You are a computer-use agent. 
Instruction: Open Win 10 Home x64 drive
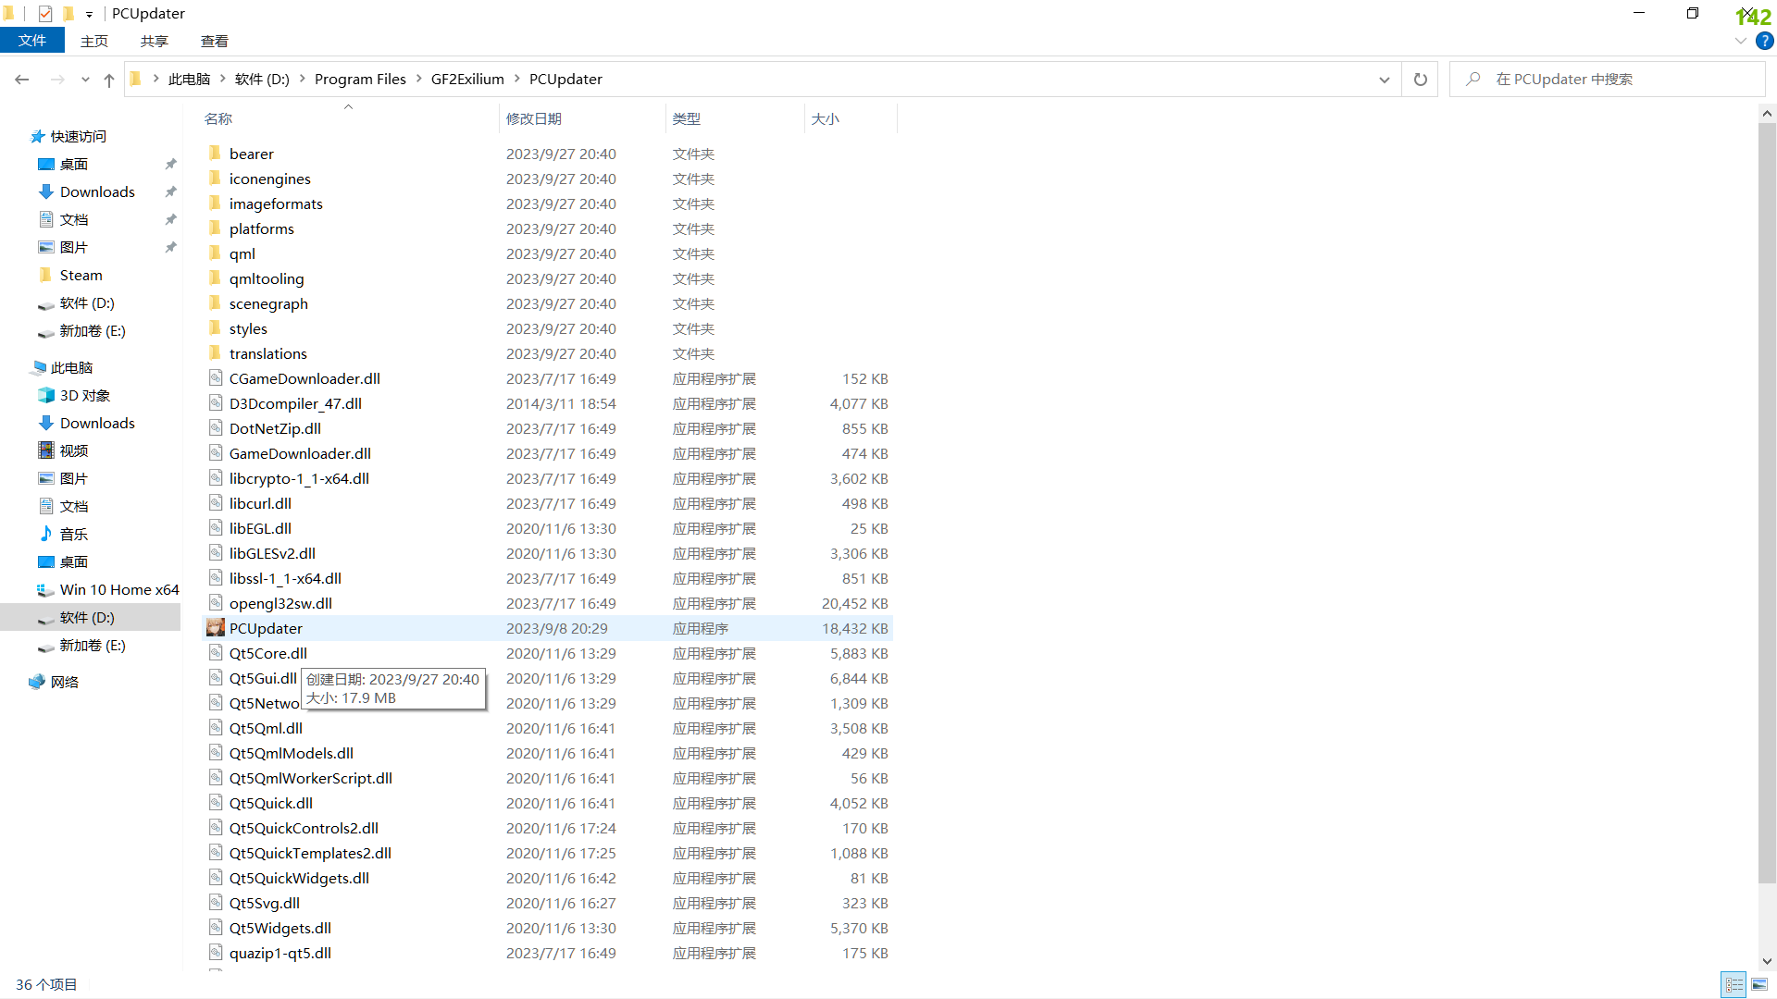(119, 590)
